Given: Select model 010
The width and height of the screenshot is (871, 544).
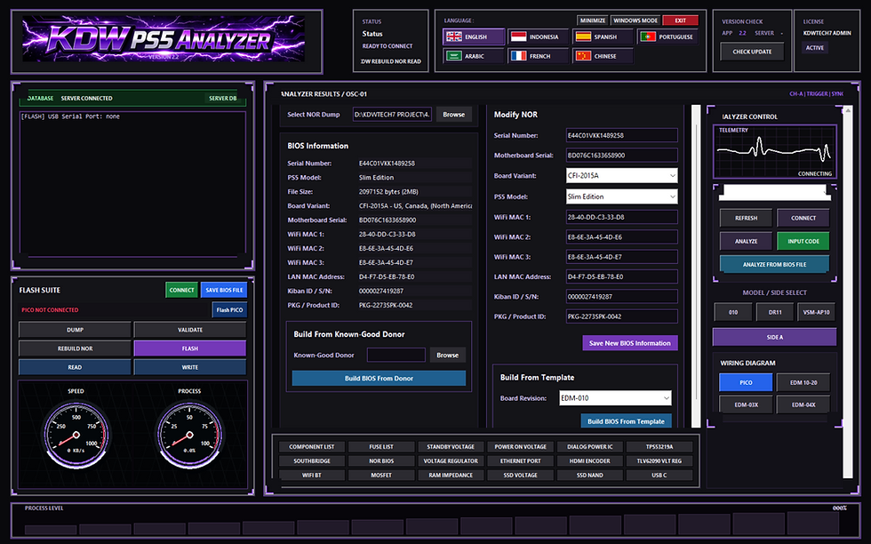Looking at the screenshot, I should pos(733,312).
